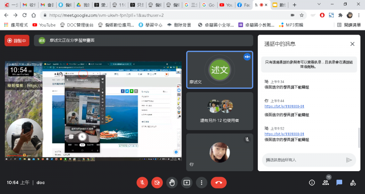Select 廖述文 participant tile

[219, 70]
